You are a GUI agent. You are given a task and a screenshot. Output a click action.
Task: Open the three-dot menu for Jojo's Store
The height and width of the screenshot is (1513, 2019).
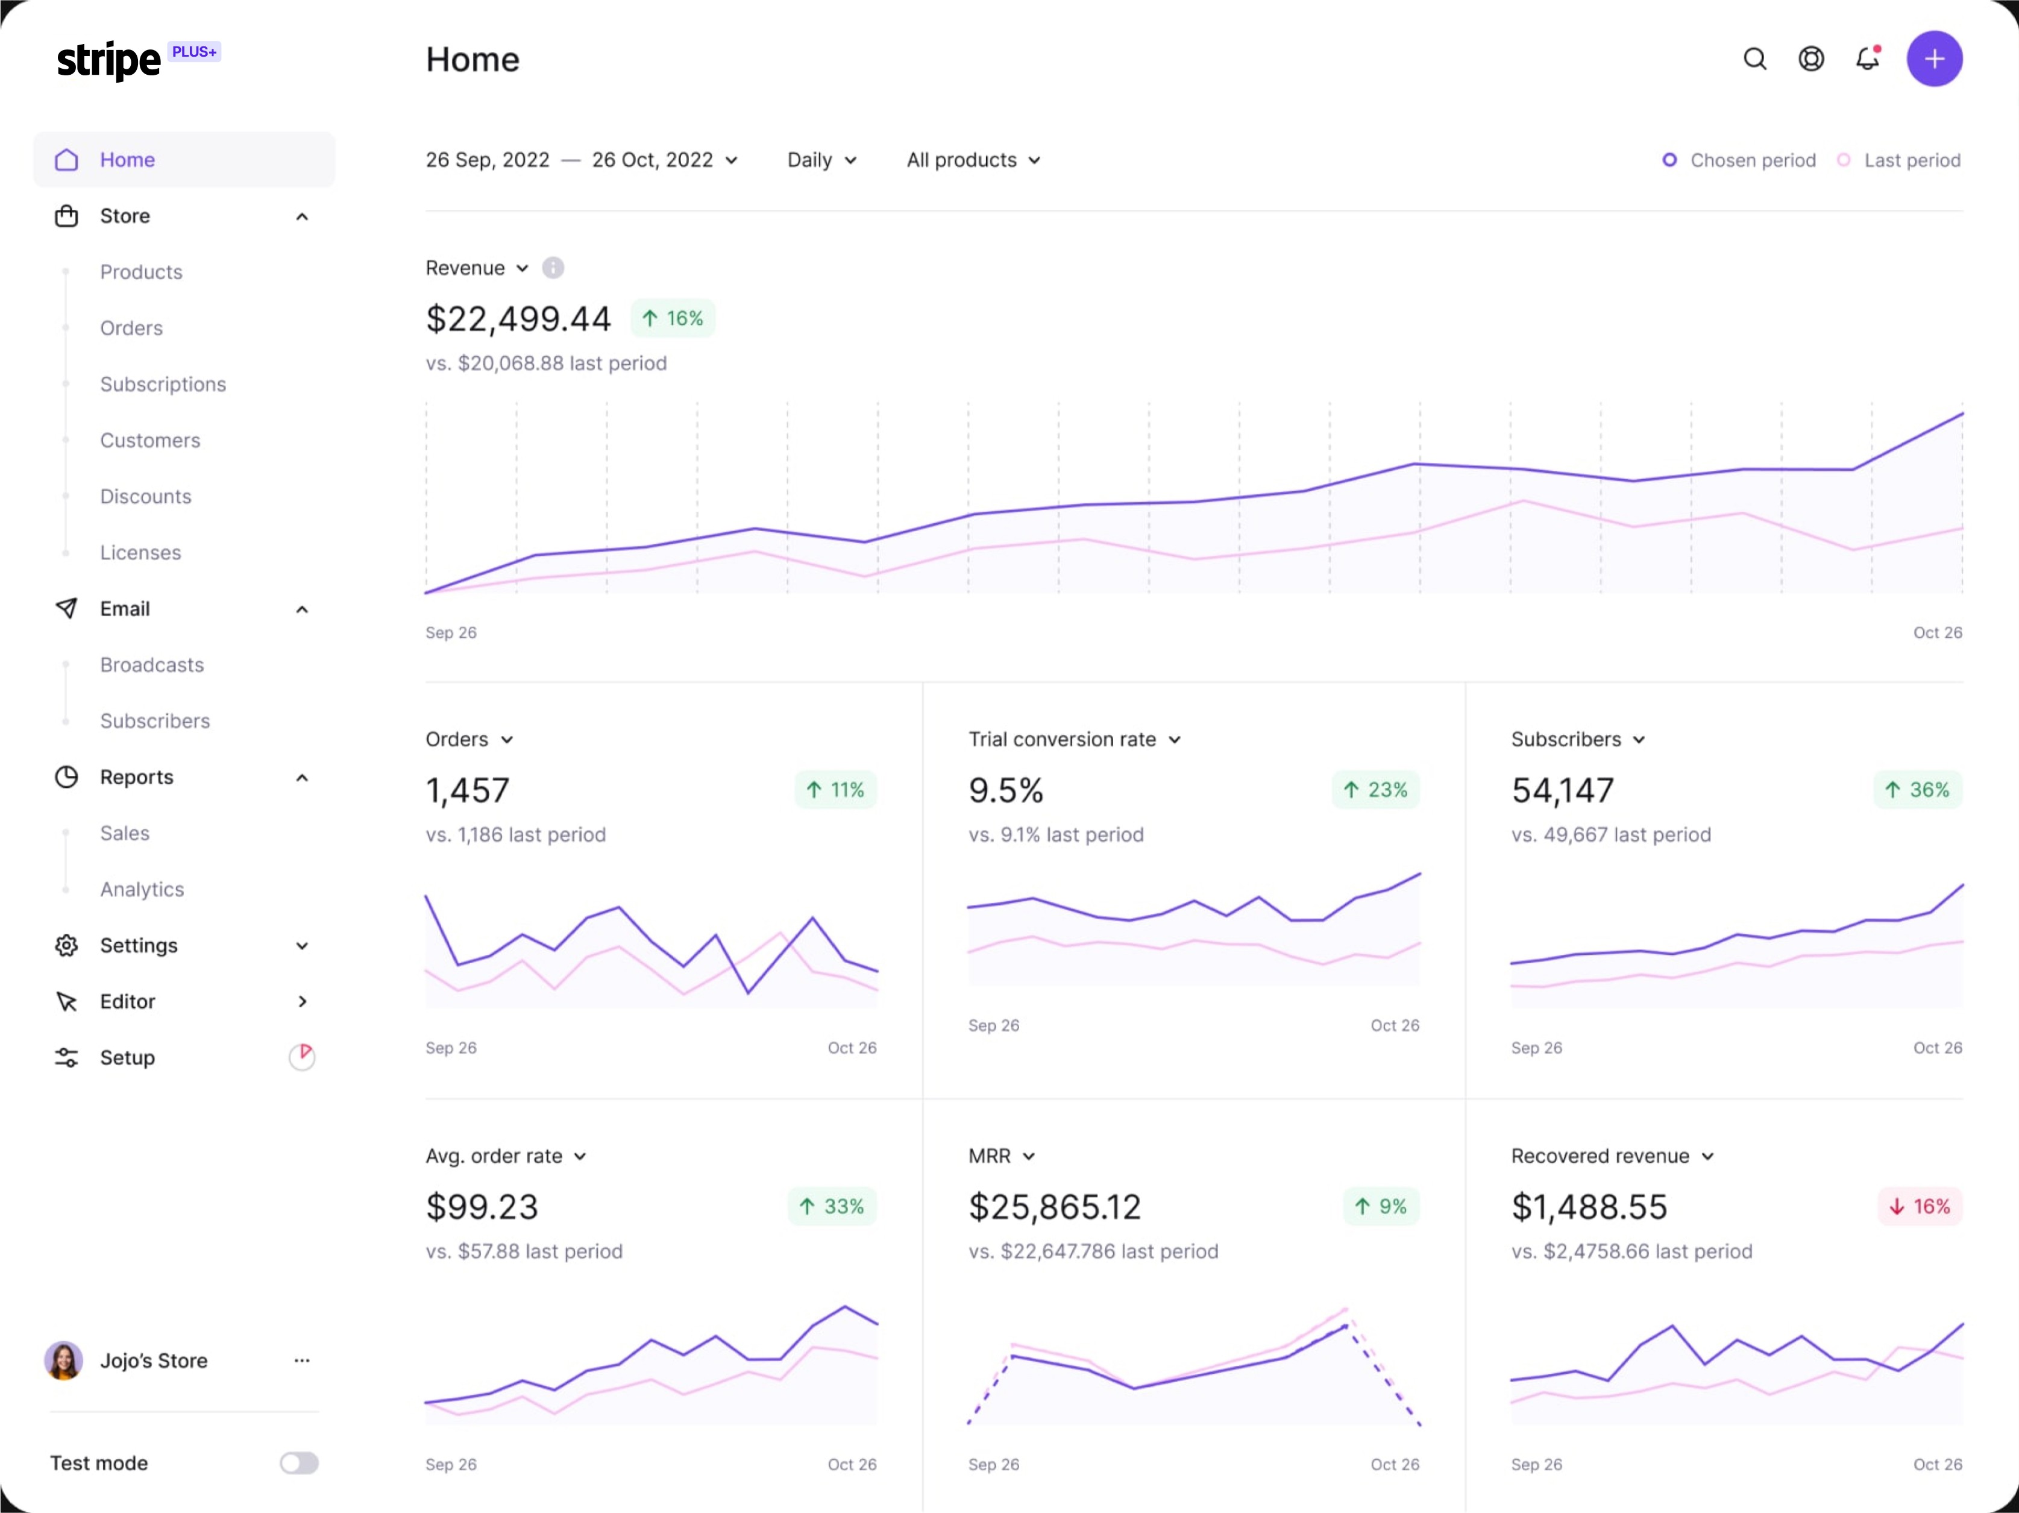coord(302,1360)
